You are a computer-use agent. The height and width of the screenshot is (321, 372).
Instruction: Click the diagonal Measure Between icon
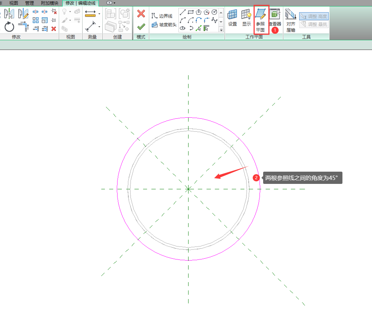point(90,26)
